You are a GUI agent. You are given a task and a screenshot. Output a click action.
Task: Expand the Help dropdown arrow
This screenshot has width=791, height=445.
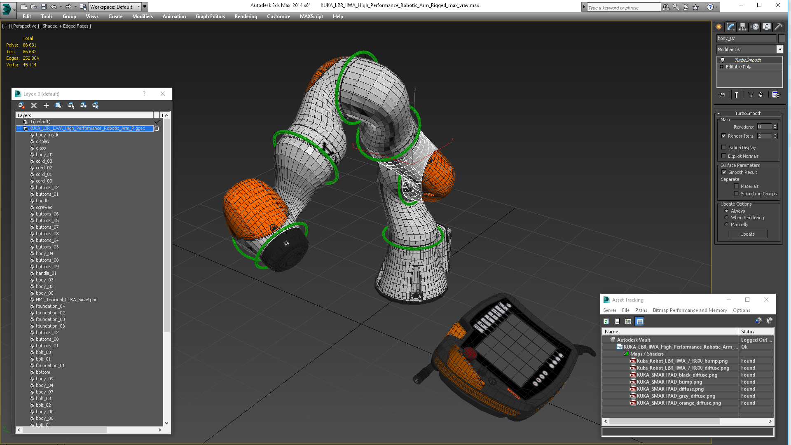(x=717, y=7)
